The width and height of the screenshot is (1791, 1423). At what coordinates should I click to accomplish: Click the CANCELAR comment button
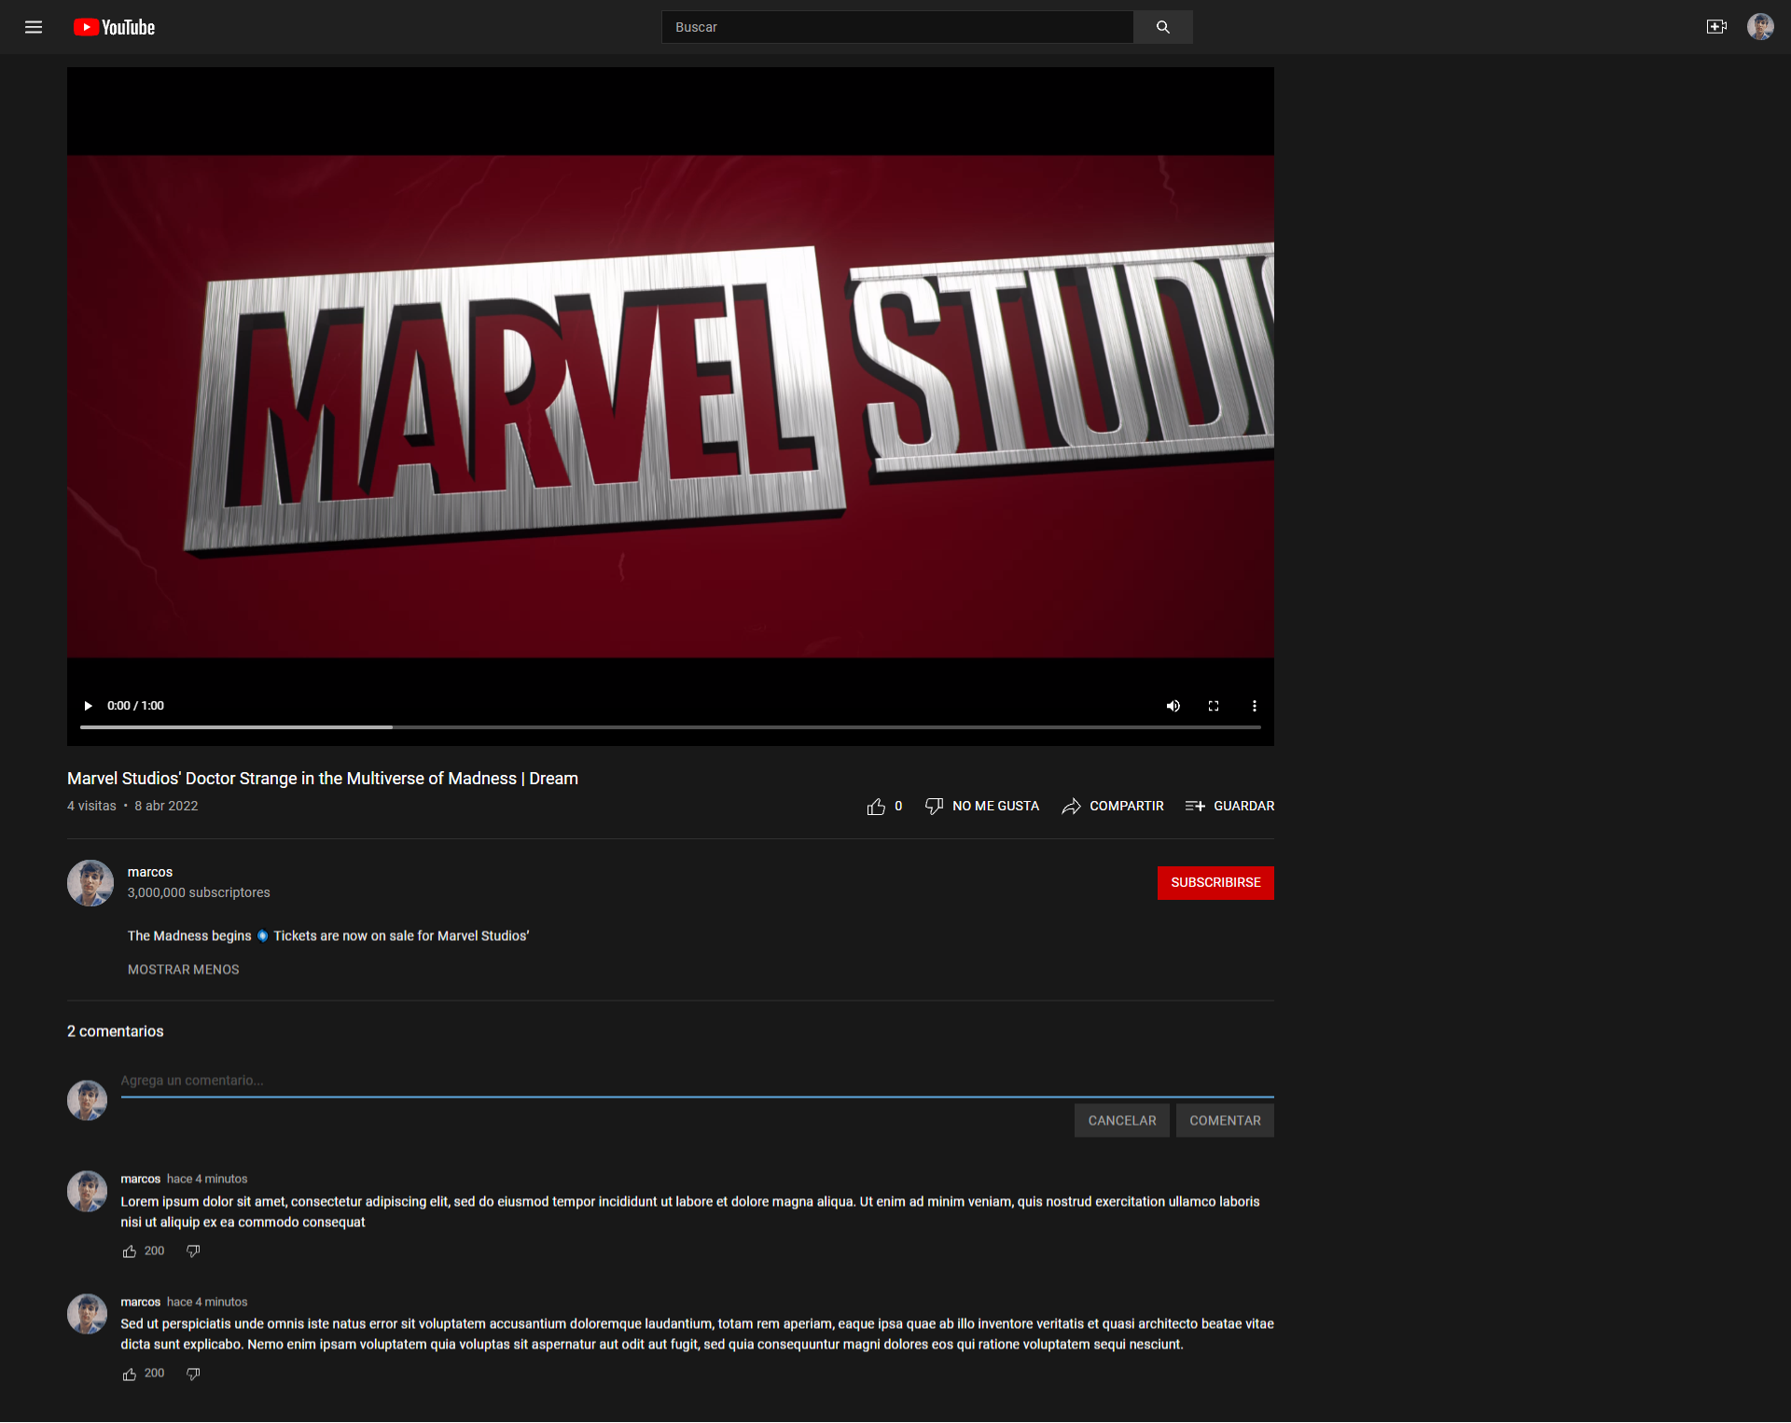1122,1121
